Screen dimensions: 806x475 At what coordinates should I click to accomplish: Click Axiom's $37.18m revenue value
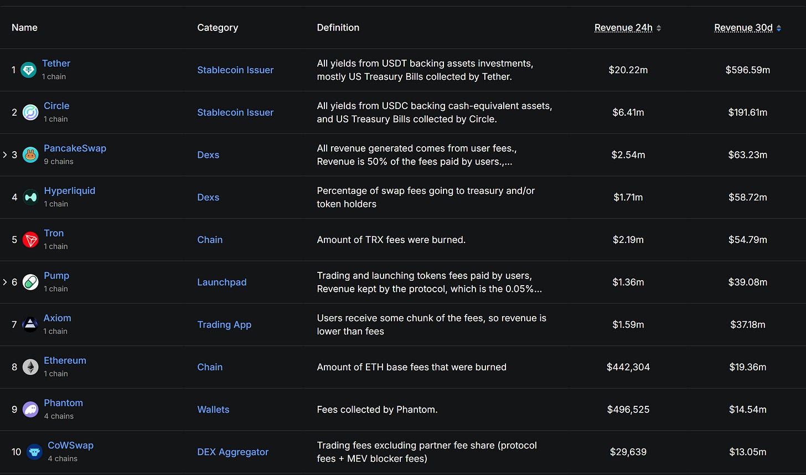click(747, 324)
